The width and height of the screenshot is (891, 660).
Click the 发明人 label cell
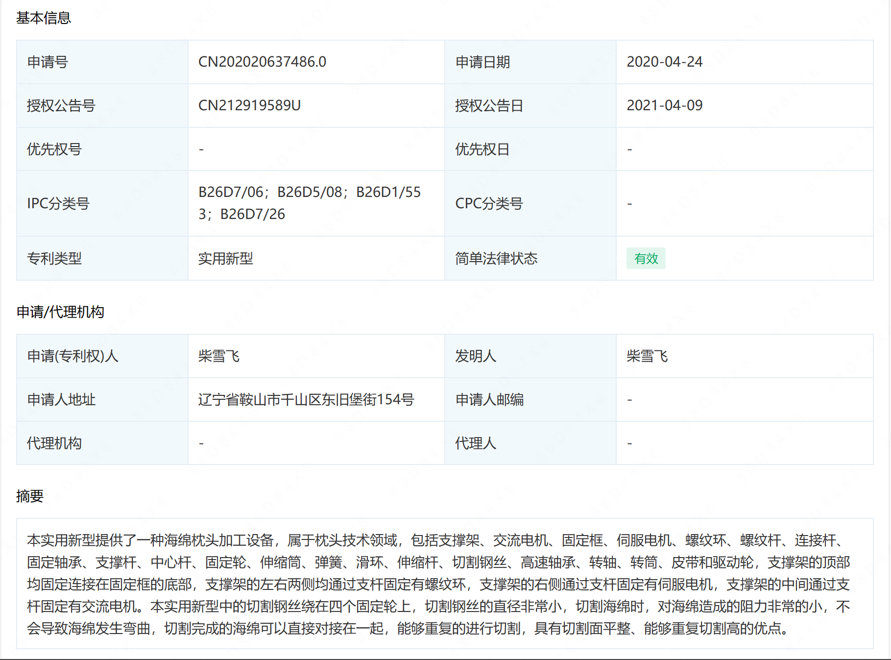pyautogui.click(x=530, y=356)
